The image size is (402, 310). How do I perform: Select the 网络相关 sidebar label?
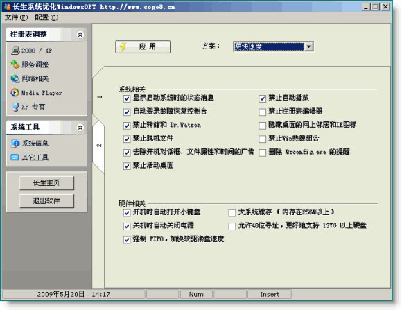(35, 78)
